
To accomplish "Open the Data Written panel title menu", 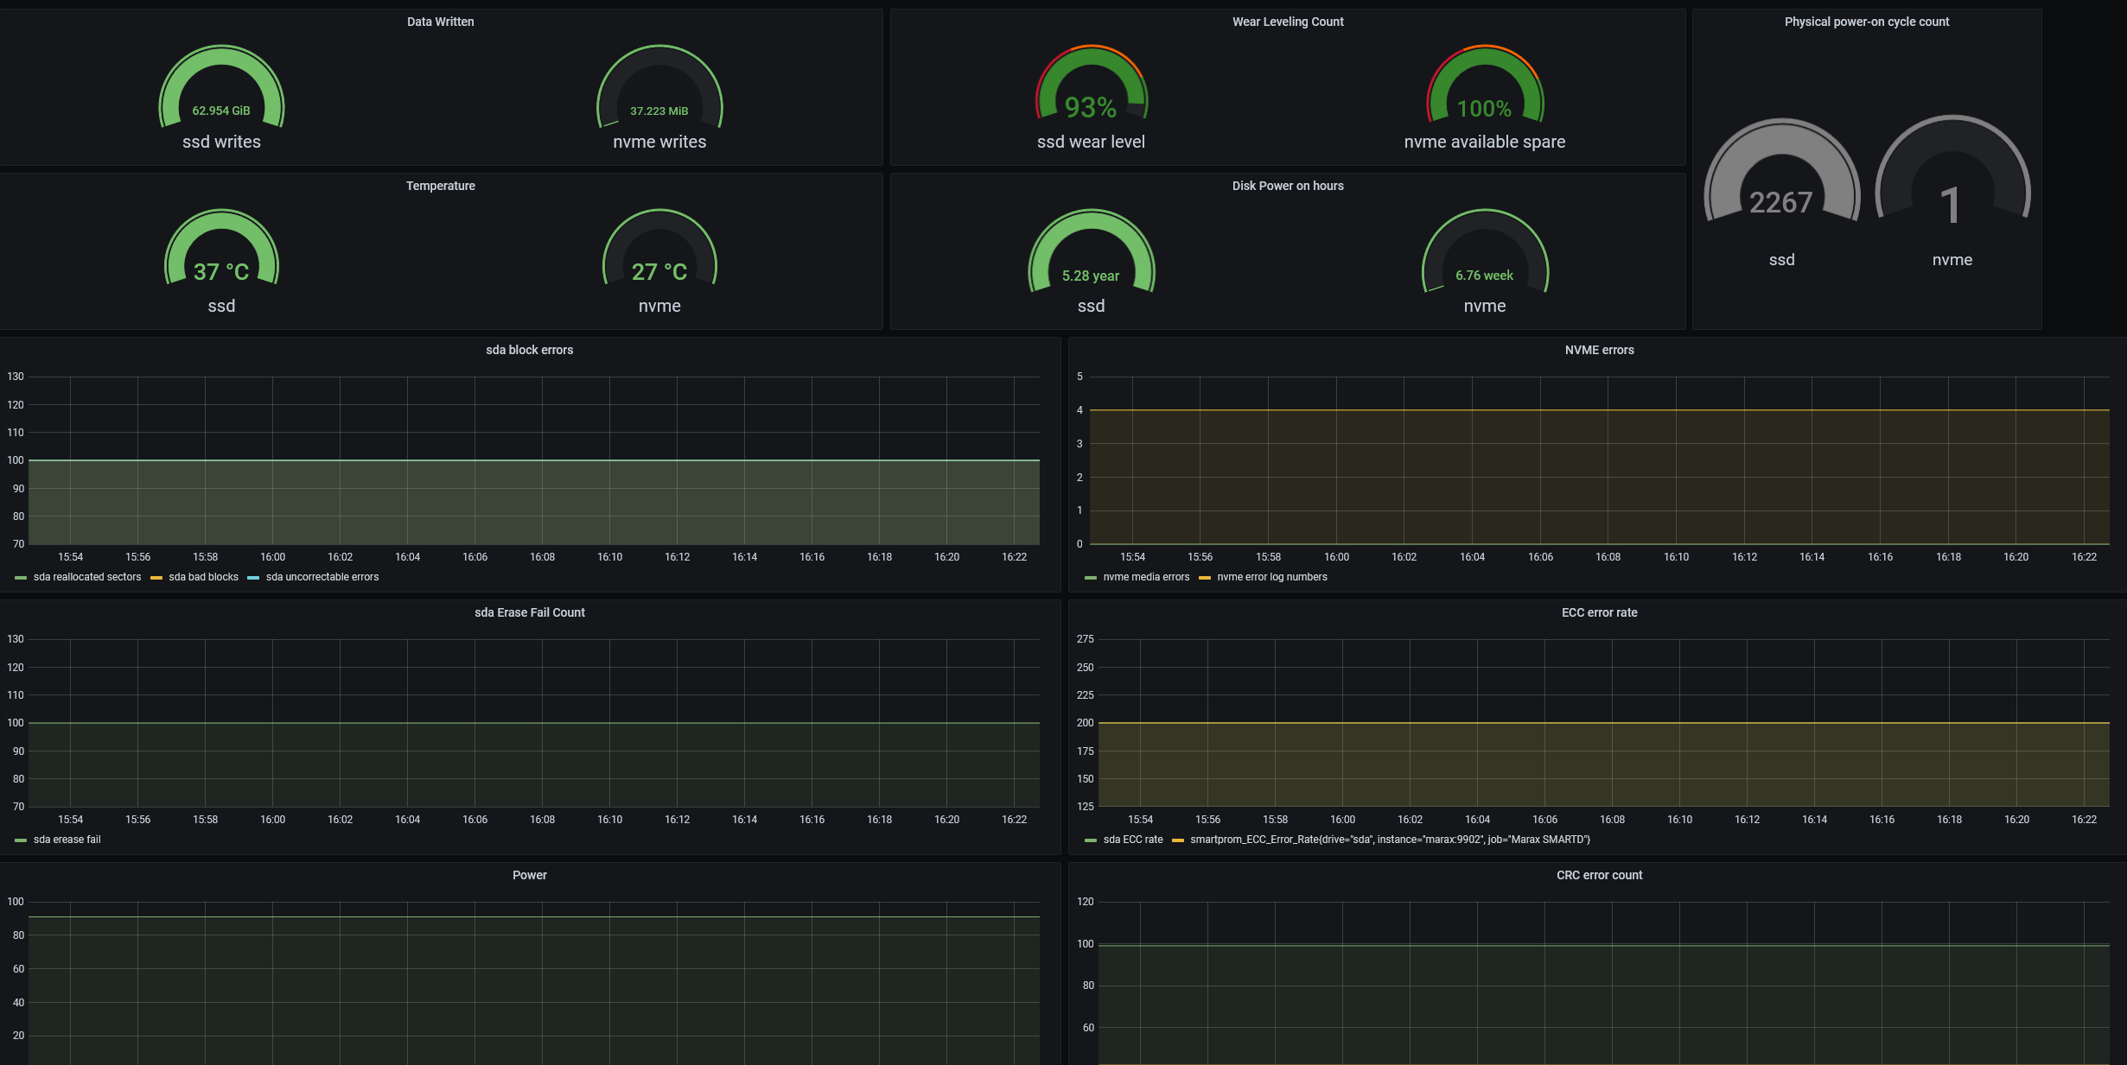I will point(440,22).
